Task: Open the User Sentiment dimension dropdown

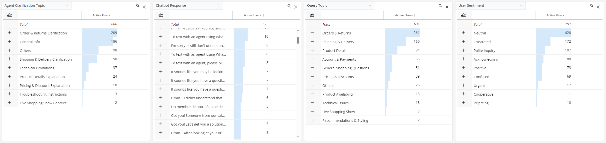Action: point(521,5)
